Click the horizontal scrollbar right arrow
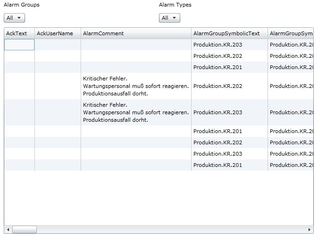Viewport: 318px width, 237px height. click(x=310, y=229)
